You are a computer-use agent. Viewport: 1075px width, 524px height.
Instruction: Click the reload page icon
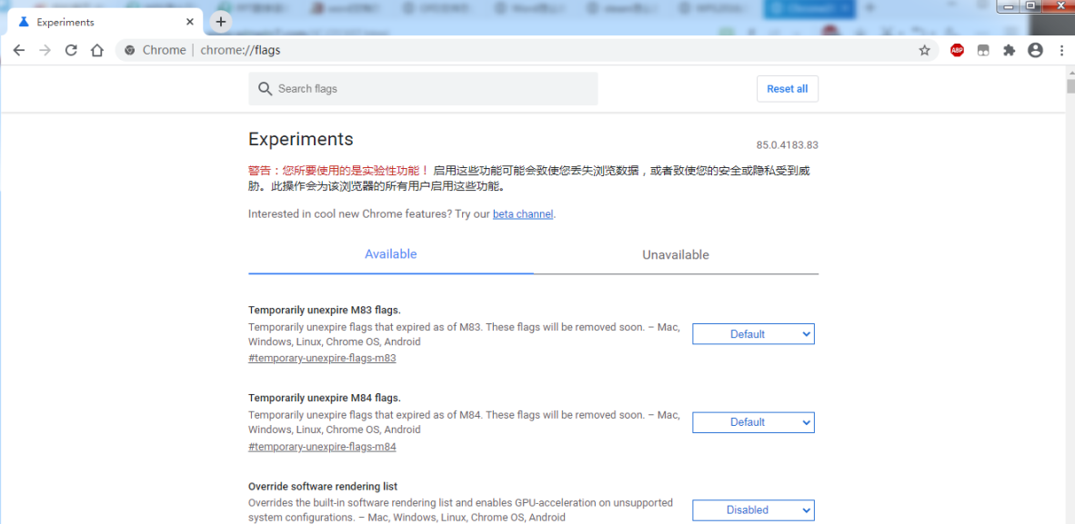tap(71, 50)
